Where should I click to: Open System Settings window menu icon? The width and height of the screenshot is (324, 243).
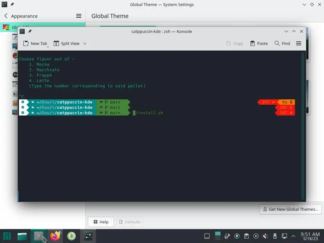[4, 4]
